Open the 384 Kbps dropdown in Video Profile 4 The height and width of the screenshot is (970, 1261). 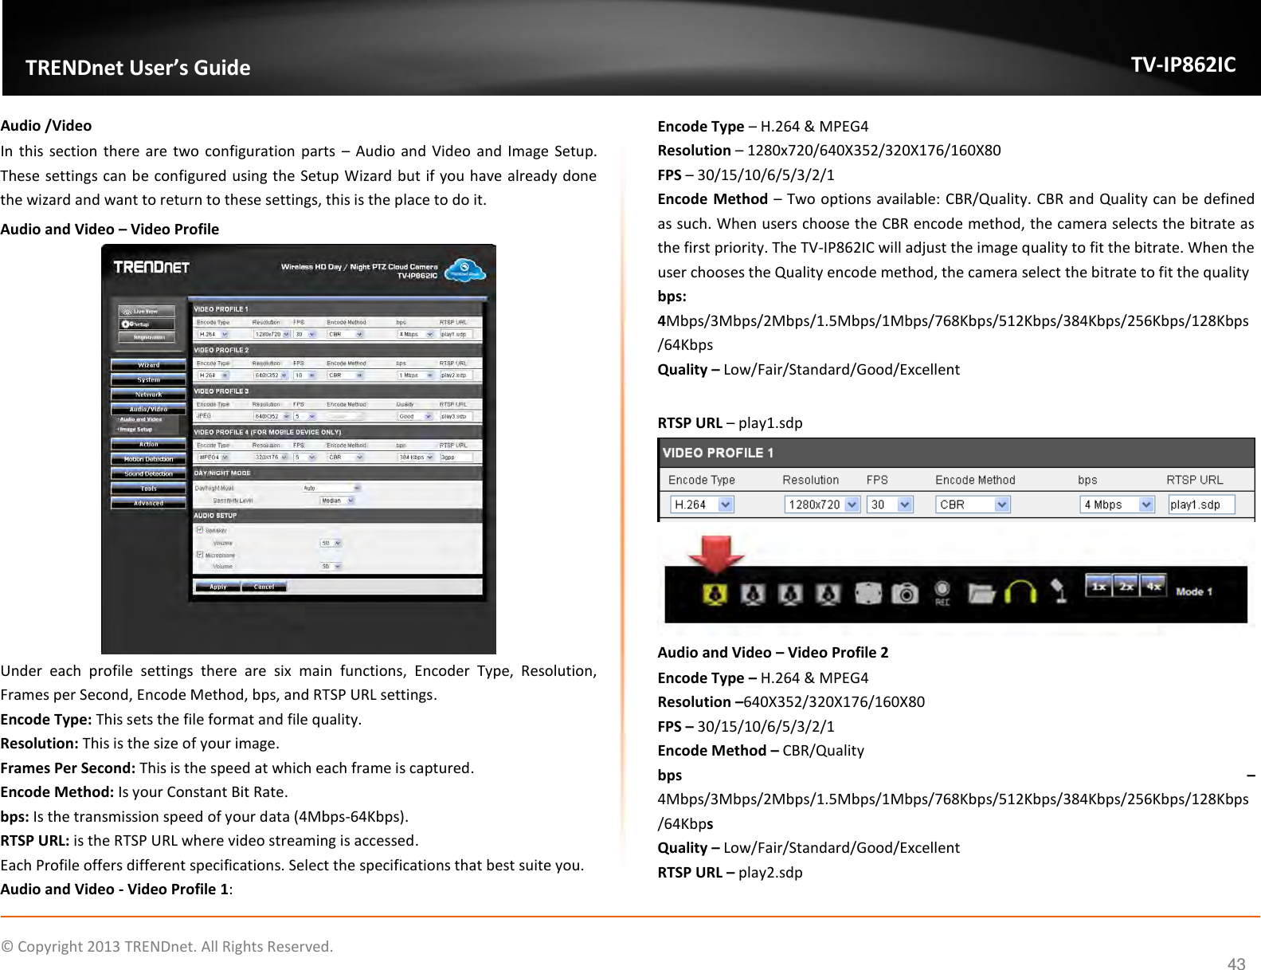[415, 458]
